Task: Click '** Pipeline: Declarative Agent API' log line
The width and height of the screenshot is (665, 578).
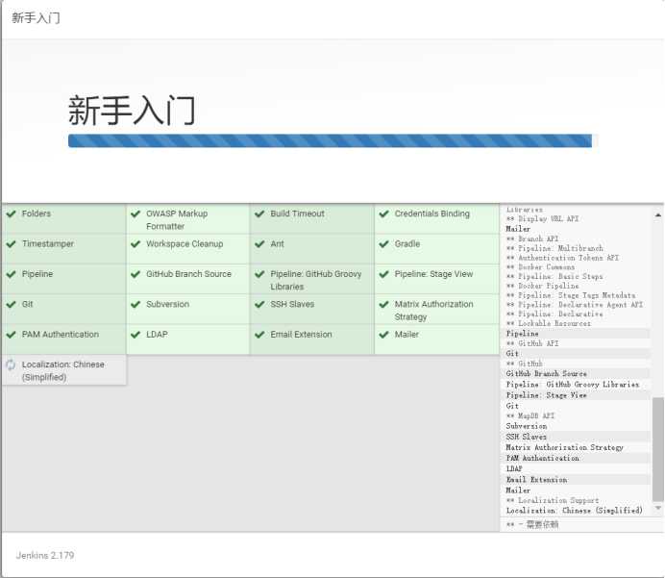Action: click(575, 304)
